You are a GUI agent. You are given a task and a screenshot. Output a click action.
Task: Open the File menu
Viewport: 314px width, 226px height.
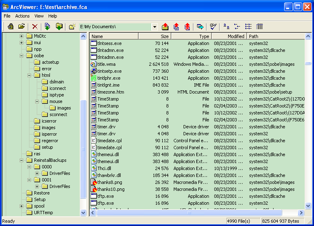(7, 16)
